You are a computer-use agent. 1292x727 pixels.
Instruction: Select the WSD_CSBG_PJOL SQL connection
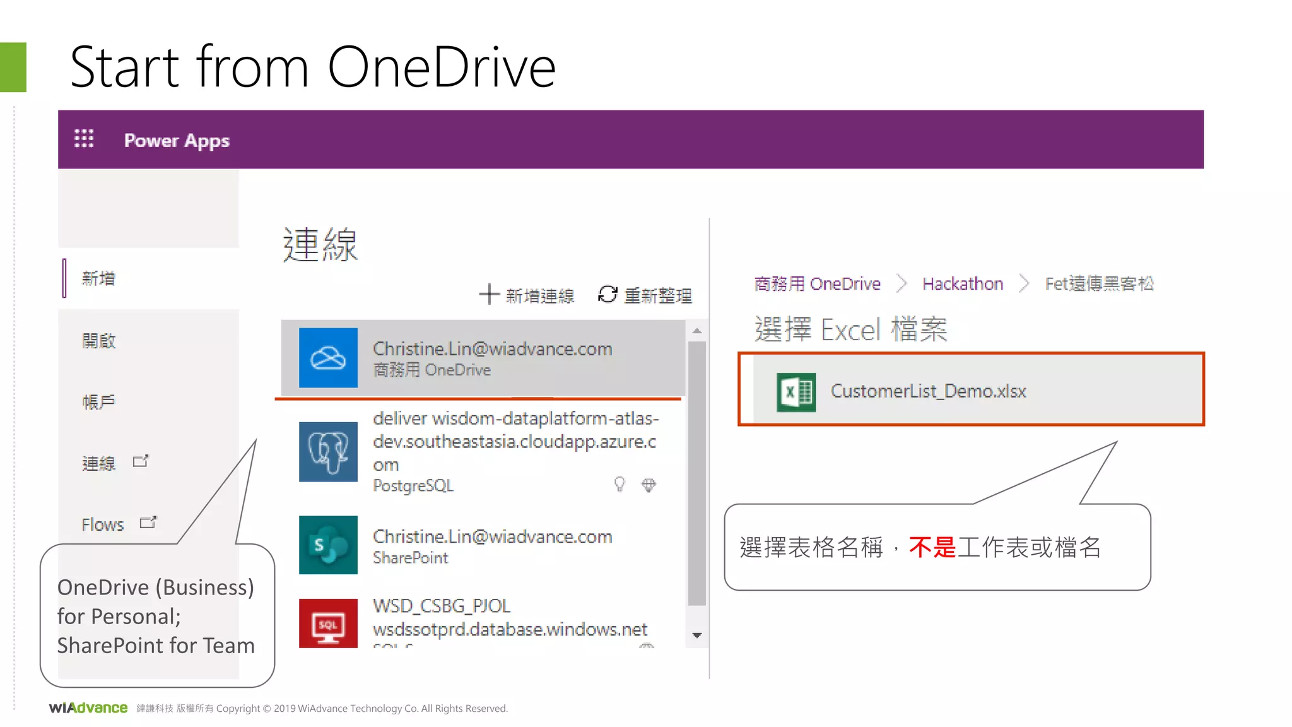(x=483, y=622)
